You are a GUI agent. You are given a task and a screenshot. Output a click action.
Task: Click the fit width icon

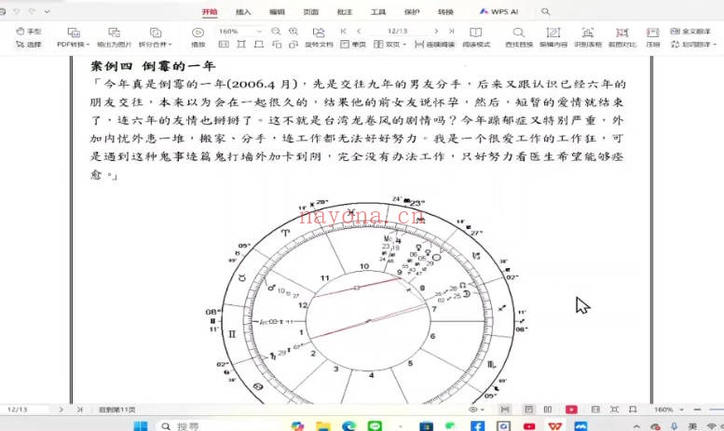259,45
